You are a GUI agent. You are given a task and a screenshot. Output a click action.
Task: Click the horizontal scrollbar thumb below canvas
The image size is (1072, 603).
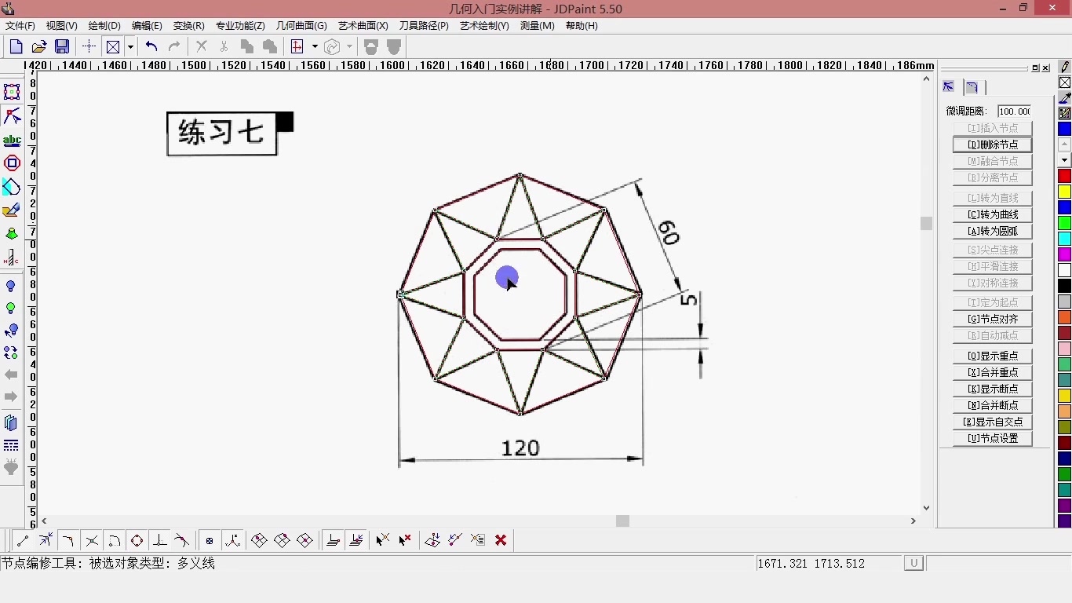click(622, 521)
